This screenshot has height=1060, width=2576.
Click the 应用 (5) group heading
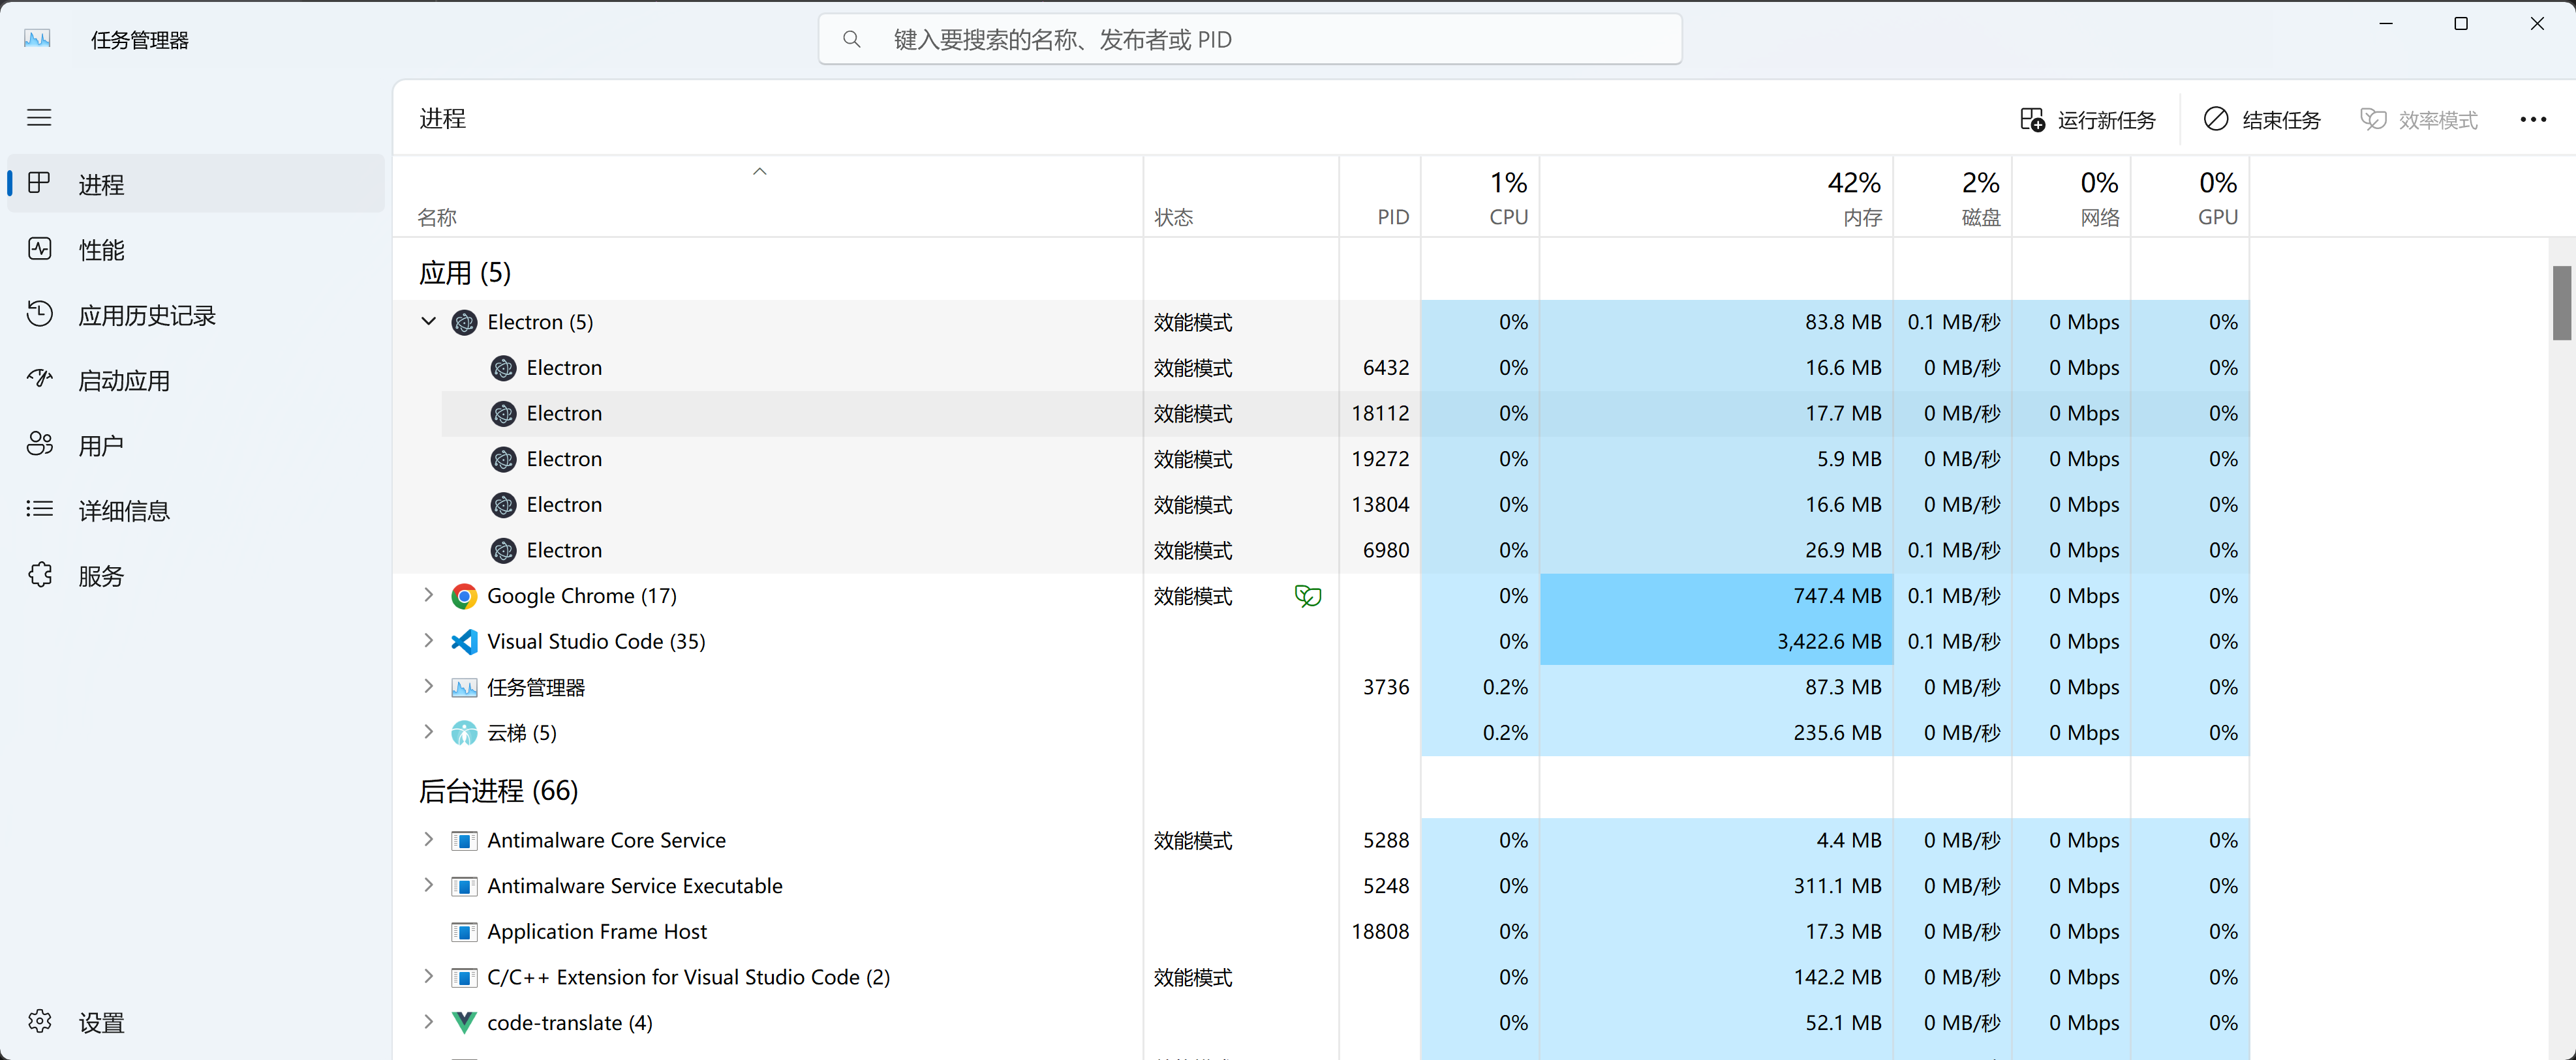(x=465, y=272)
